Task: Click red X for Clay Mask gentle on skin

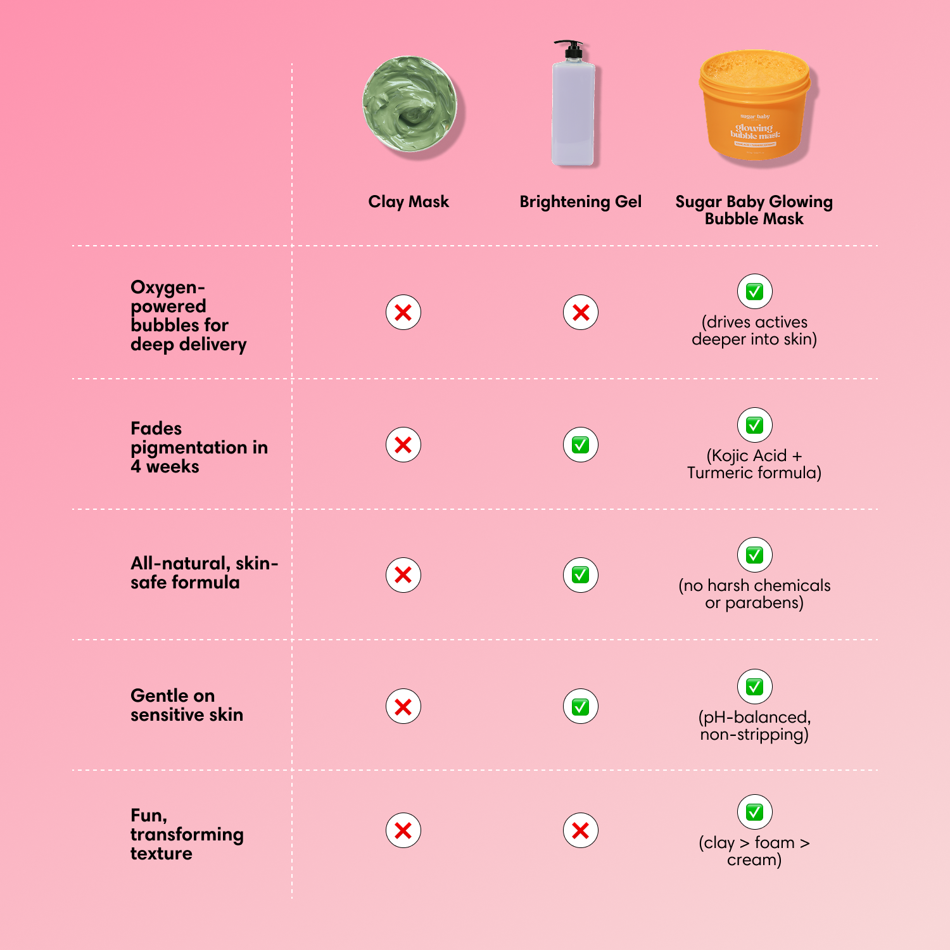Action: [403, 707]
